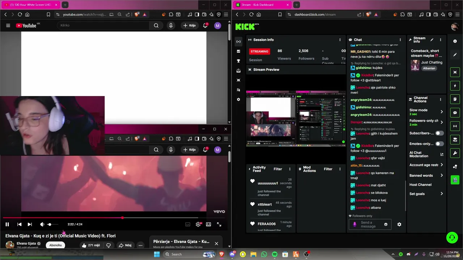
Task: Open Session Info options menu
Action: click(x=340, y=40)
